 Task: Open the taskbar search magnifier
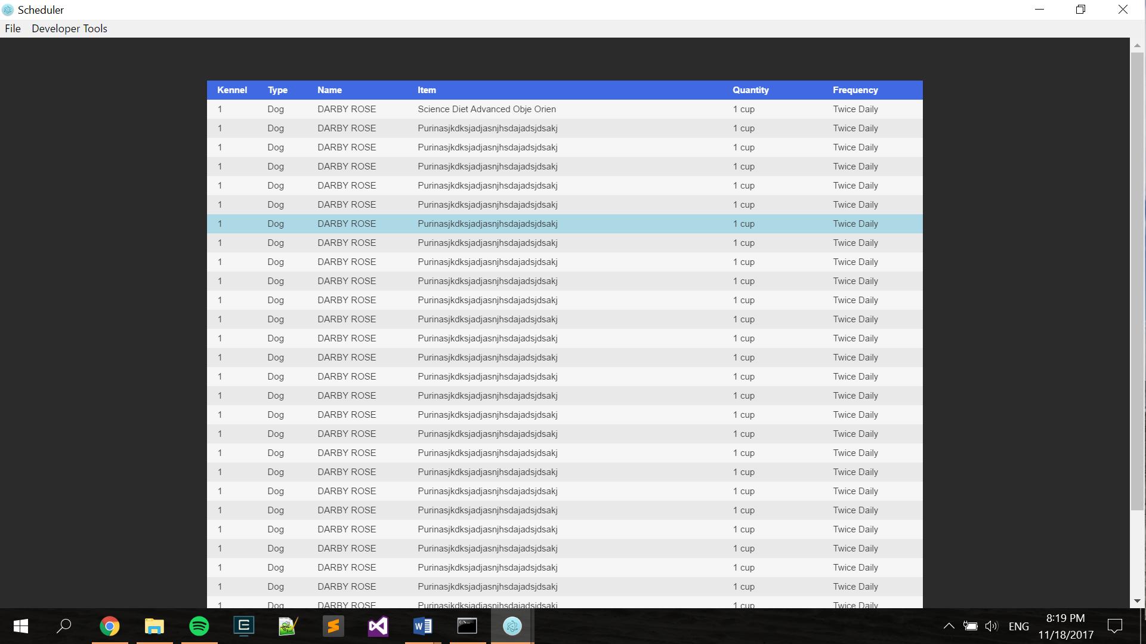64,626
